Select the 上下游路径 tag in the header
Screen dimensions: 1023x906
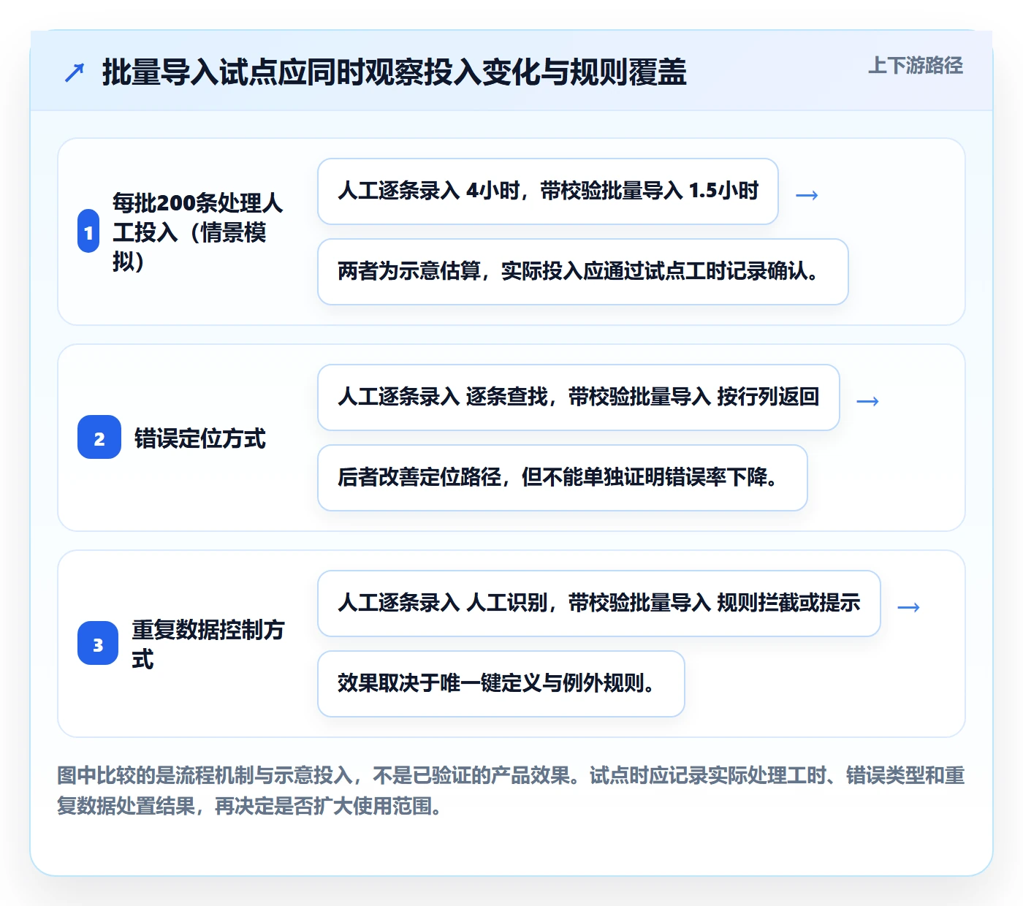(916, 66)
